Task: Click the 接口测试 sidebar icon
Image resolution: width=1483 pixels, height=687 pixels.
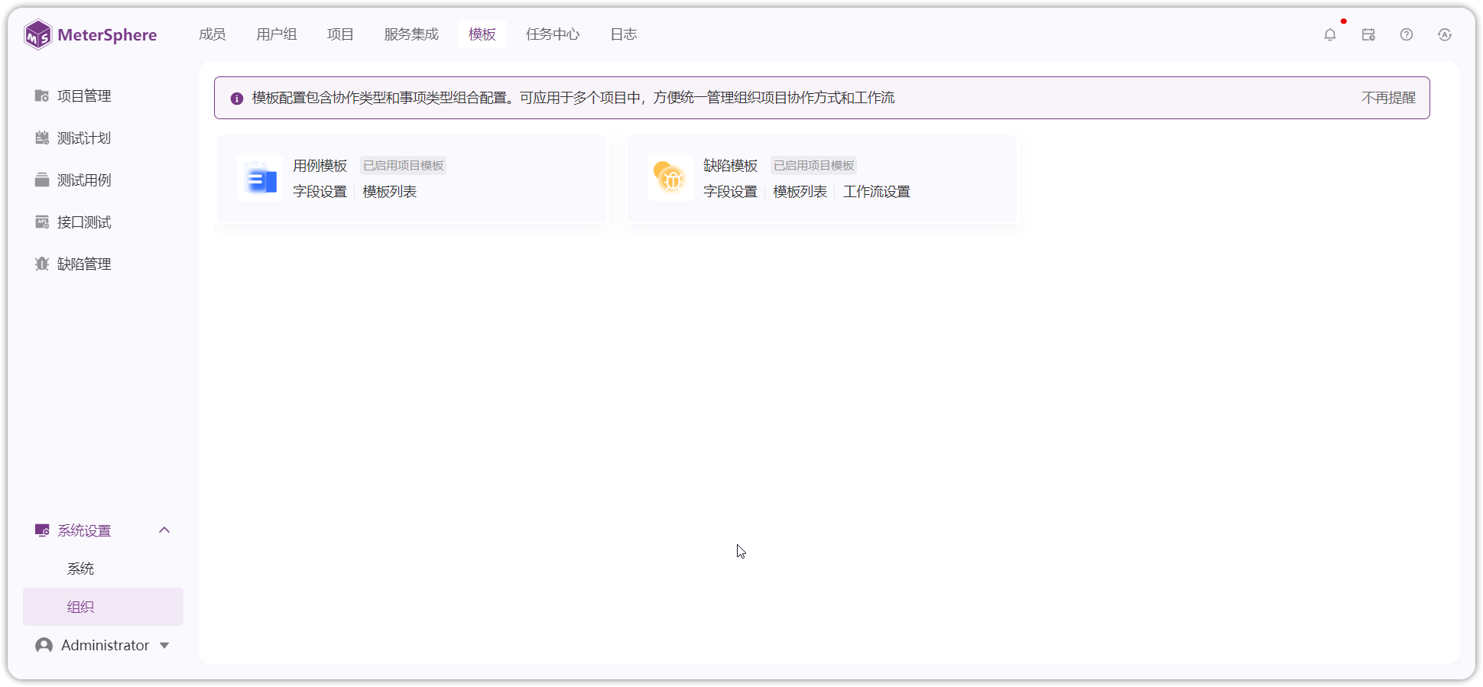Action: (42, 222)
